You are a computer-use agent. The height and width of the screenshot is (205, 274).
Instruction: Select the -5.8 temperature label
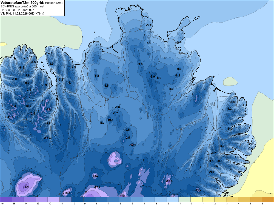(x=32, y=53)
